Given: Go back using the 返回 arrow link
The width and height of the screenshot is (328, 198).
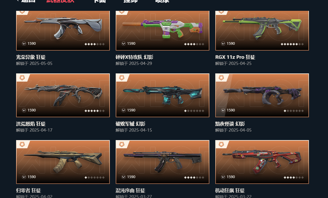Looking at the screenshot, I should (x=26, y=1).
